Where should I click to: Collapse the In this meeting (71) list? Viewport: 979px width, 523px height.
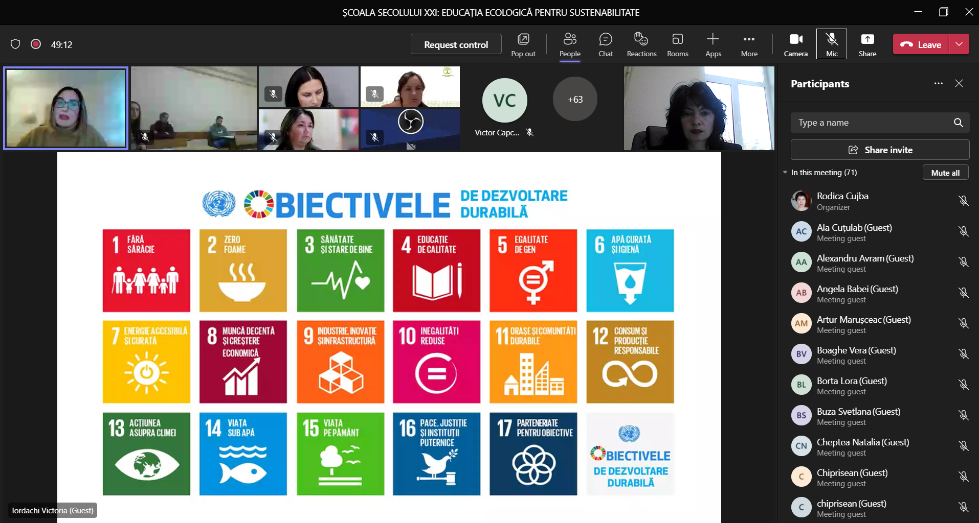click(785, 173)
